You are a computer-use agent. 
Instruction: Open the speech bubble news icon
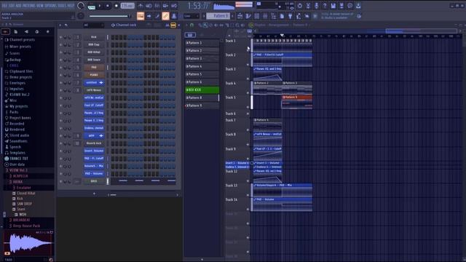pos(349,6)
